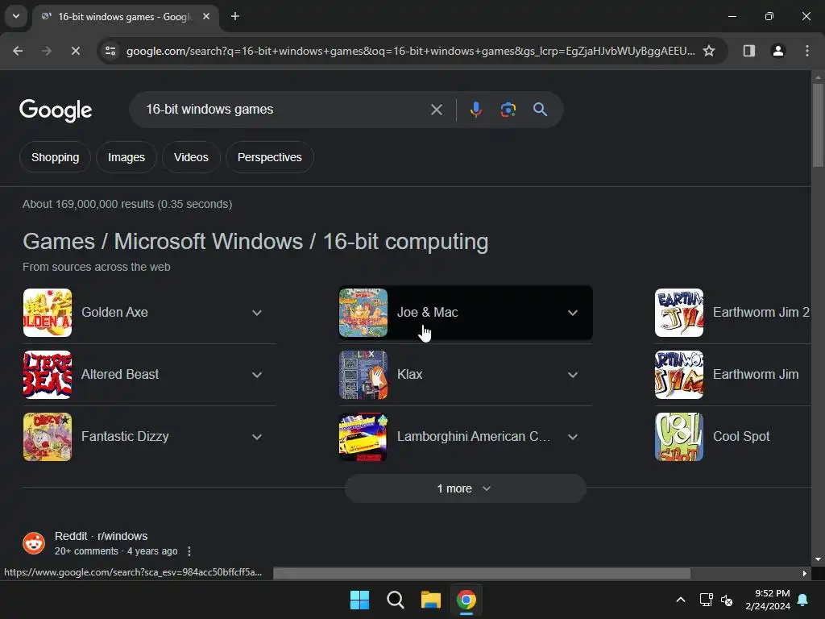Image resolution: width=825 pixels, height=619 pixels.
Task: Open Chrome three-dot menu
Action: pos(807,51)
